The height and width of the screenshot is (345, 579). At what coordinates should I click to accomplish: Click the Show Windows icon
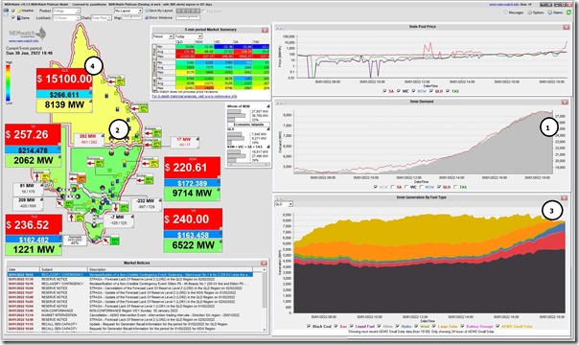pyautogui.click(x=147, y=17)
